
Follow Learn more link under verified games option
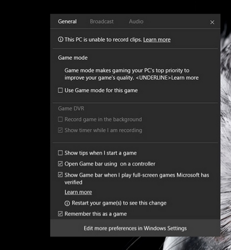[78, 192]
